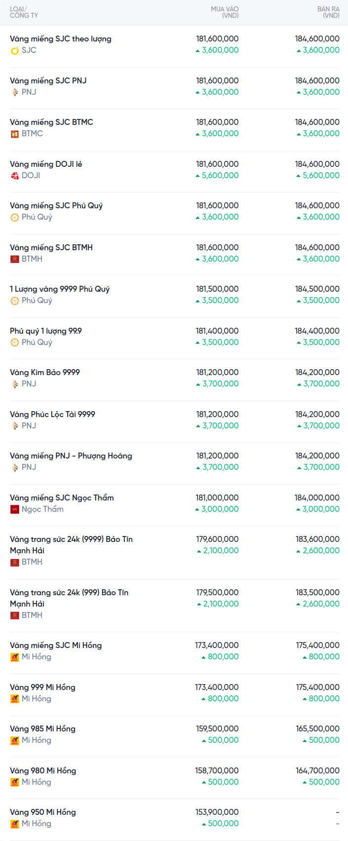
Task: Click Mi Hồng logo under Vàng 985 Mi Hồng
Action: (15, 740)
